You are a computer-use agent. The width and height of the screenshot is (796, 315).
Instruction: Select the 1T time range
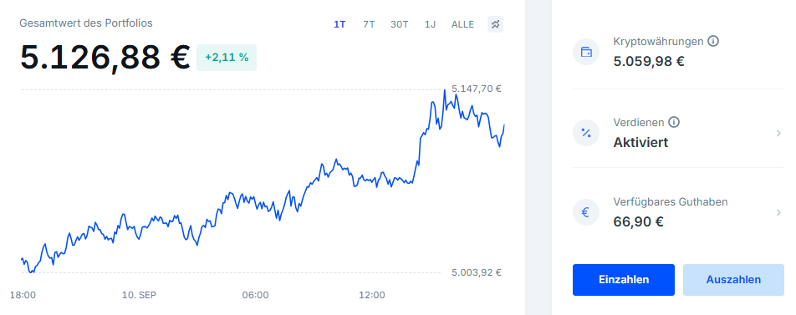[339, 24]
